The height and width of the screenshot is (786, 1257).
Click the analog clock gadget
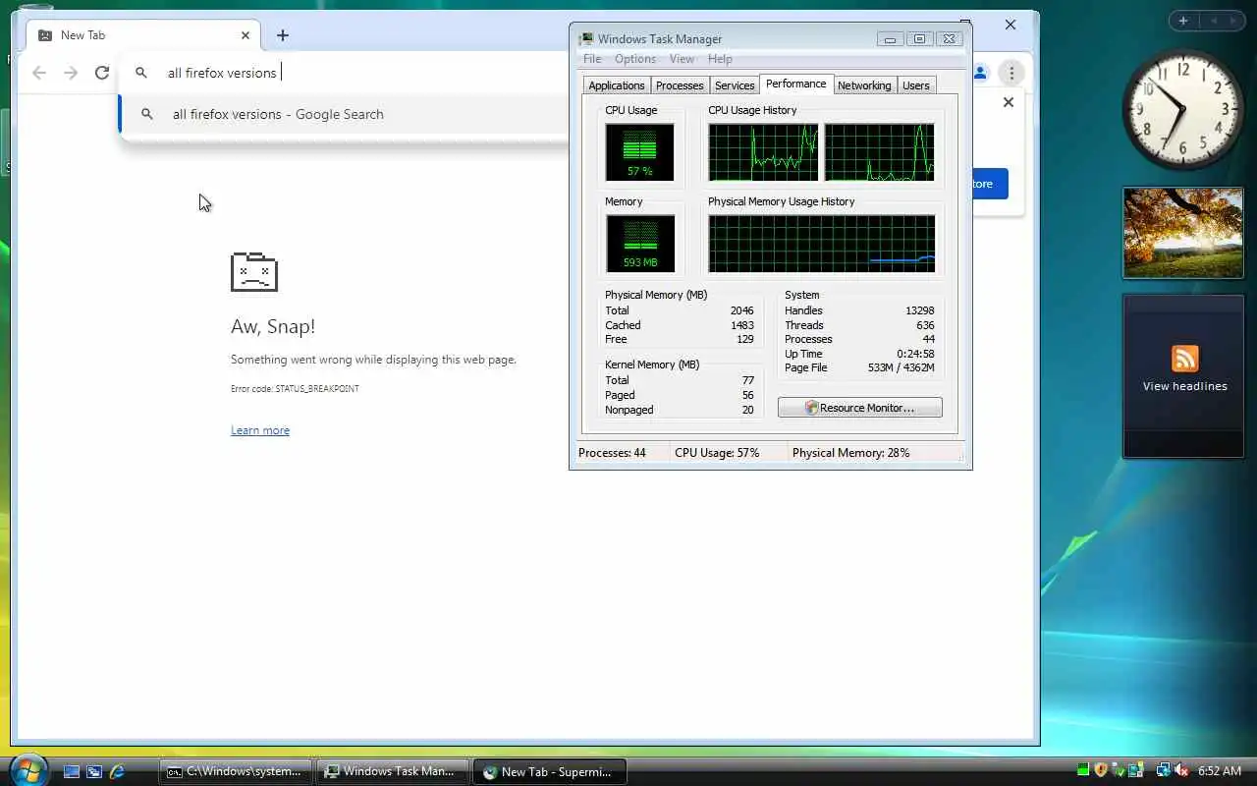pyautogui.click(x=1182, y=109)
